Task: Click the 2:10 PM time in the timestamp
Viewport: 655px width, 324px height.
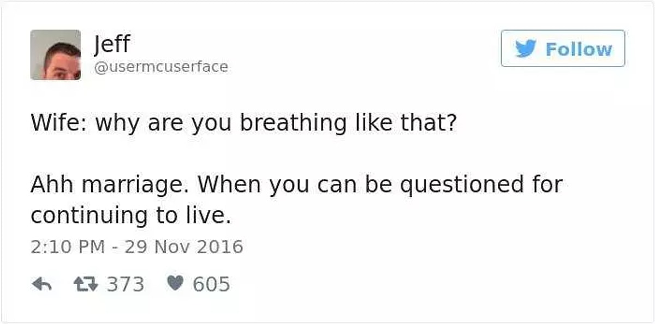Action: 67,247
